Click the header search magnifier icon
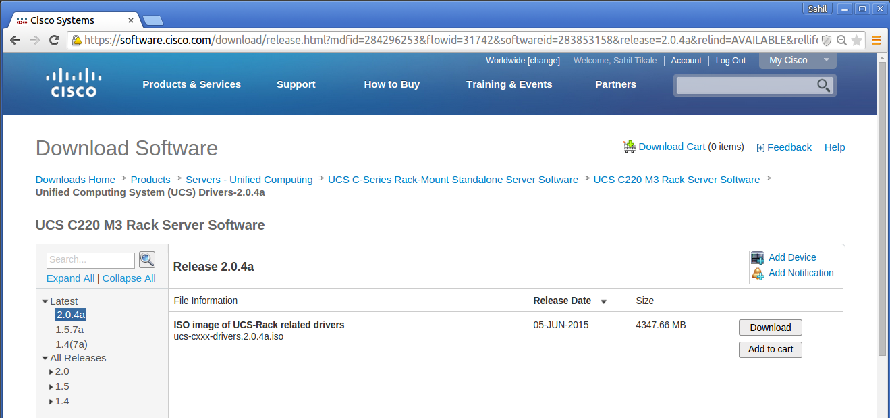This screenshot has width=890, height=418. click(823, 85)
